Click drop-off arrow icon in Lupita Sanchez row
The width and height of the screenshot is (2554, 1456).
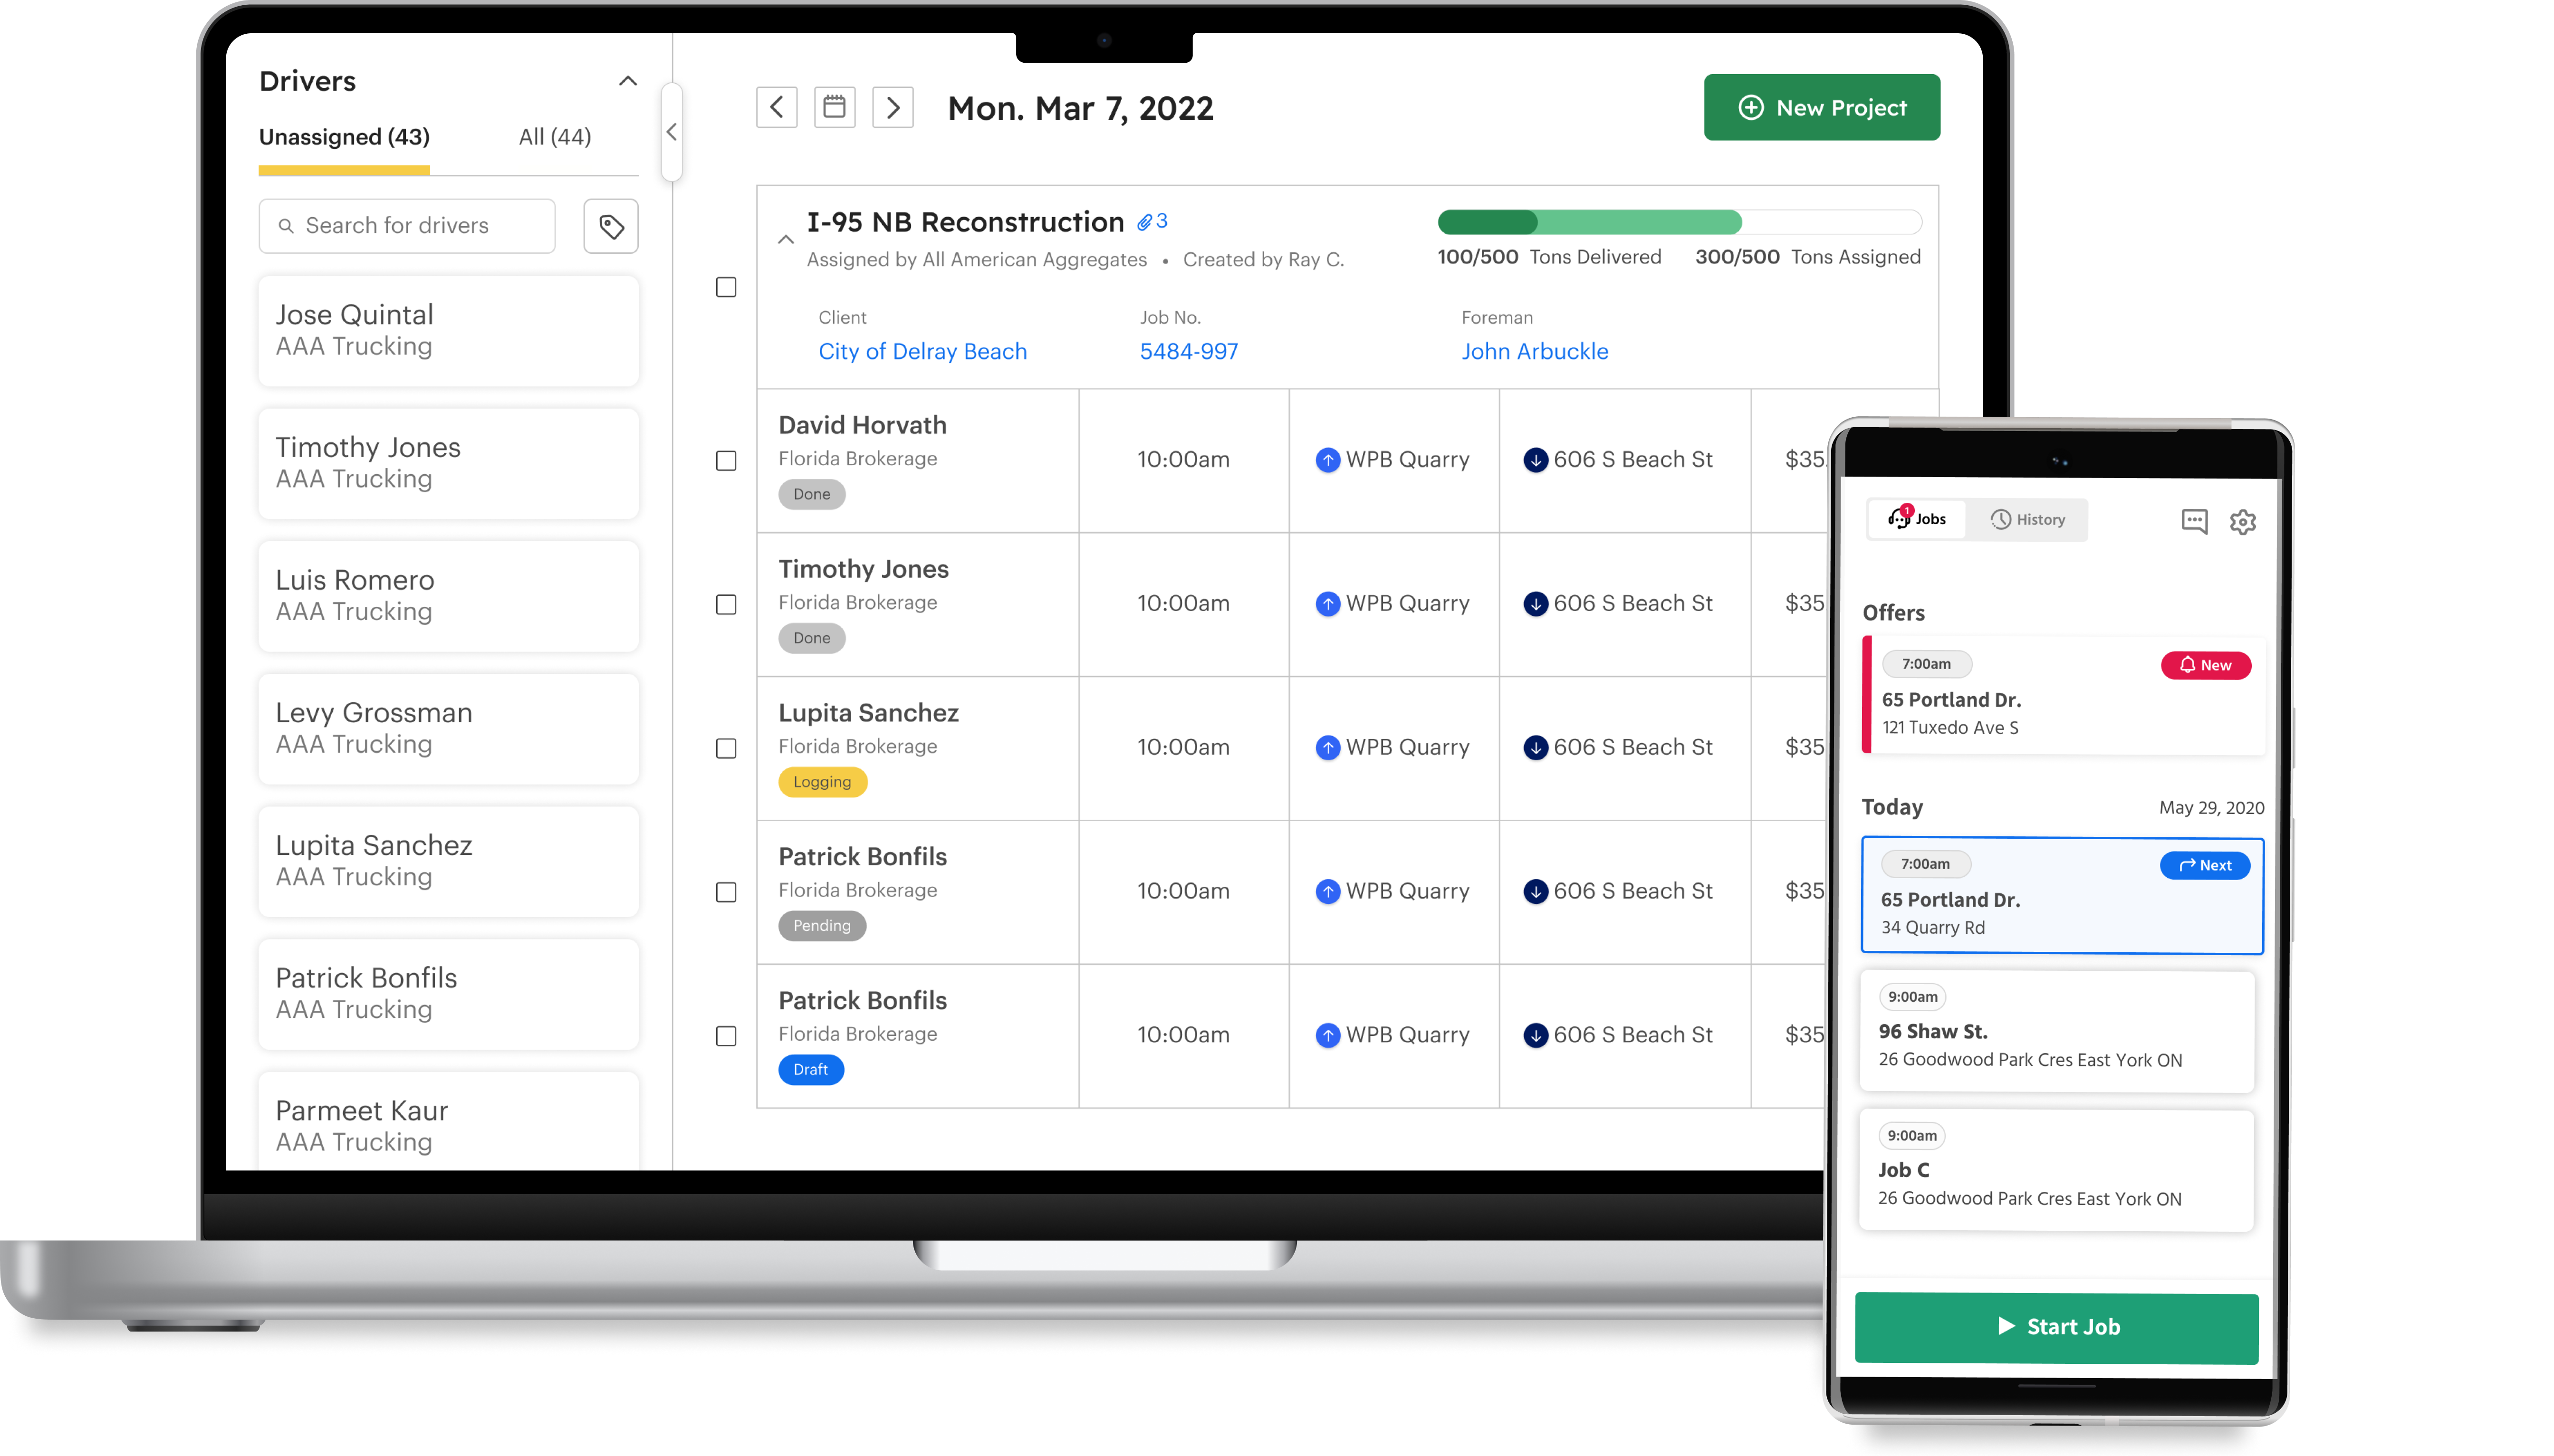1535,748
